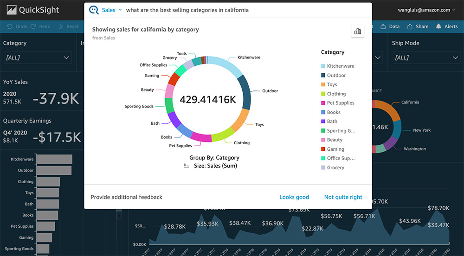This screenshot has width=464, height=256.
Task: Click the Pet Supplies legend color swatch
Action: click(323, 103)
